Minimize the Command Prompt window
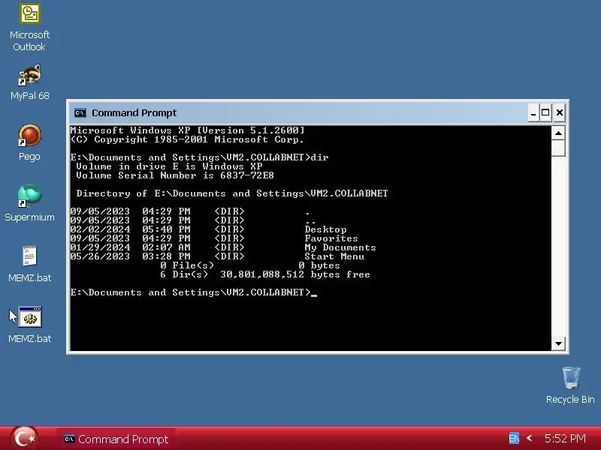 533,113
